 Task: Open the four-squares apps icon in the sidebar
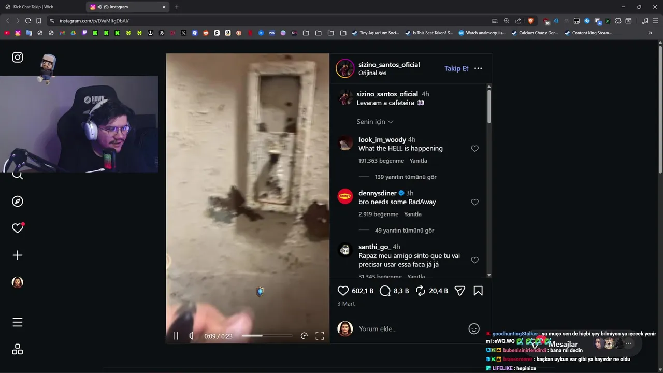(18, 350)
